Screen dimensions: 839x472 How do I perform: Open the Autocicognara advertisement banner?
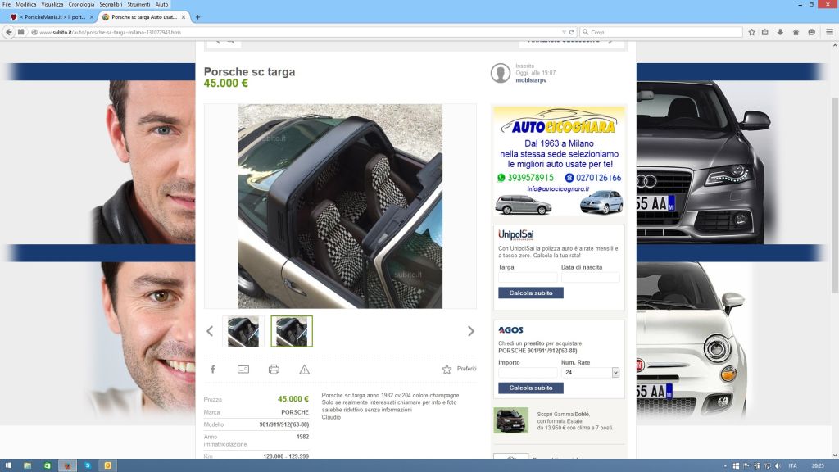pos(559,161)
